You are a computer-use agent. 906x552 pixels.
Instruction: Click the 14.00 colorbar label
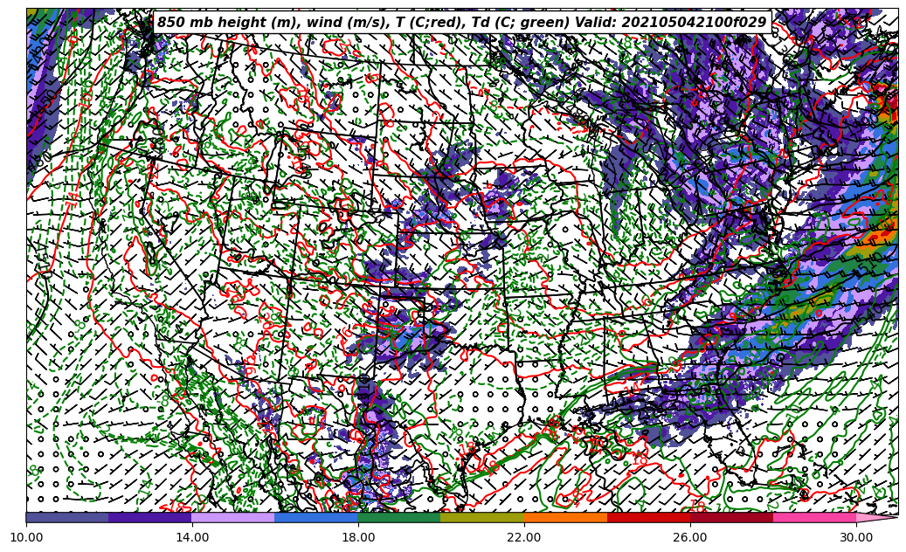tap(192, 537)
